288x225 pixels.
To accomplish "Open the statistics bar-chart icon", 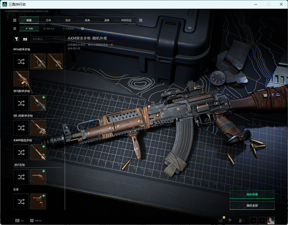I will (221, 220).
